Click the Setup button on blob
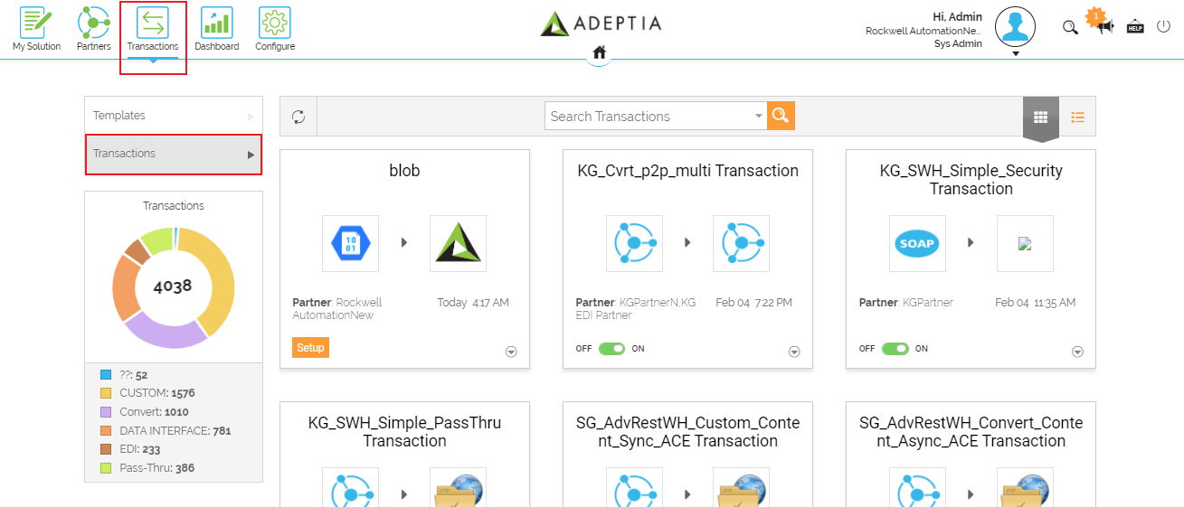This screenshot has height=507, width=1184. pos(310,347)
